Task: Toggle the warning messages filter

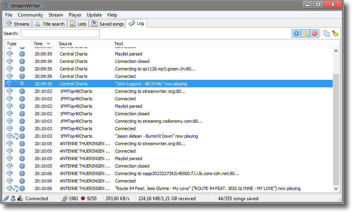Action: pos(305,33)
